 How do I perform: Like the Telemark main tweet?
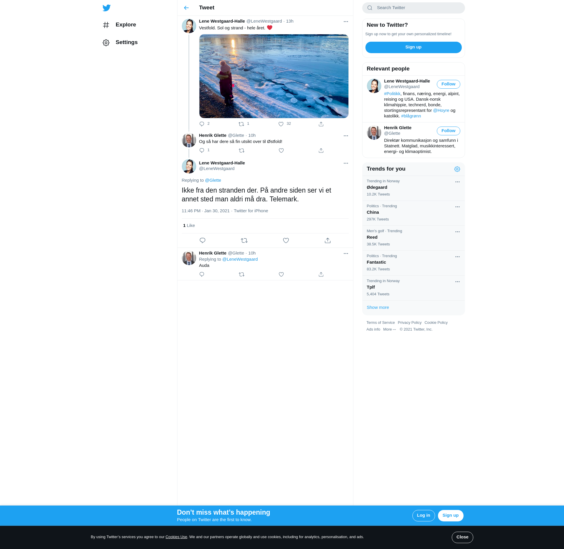pos(286,240)
